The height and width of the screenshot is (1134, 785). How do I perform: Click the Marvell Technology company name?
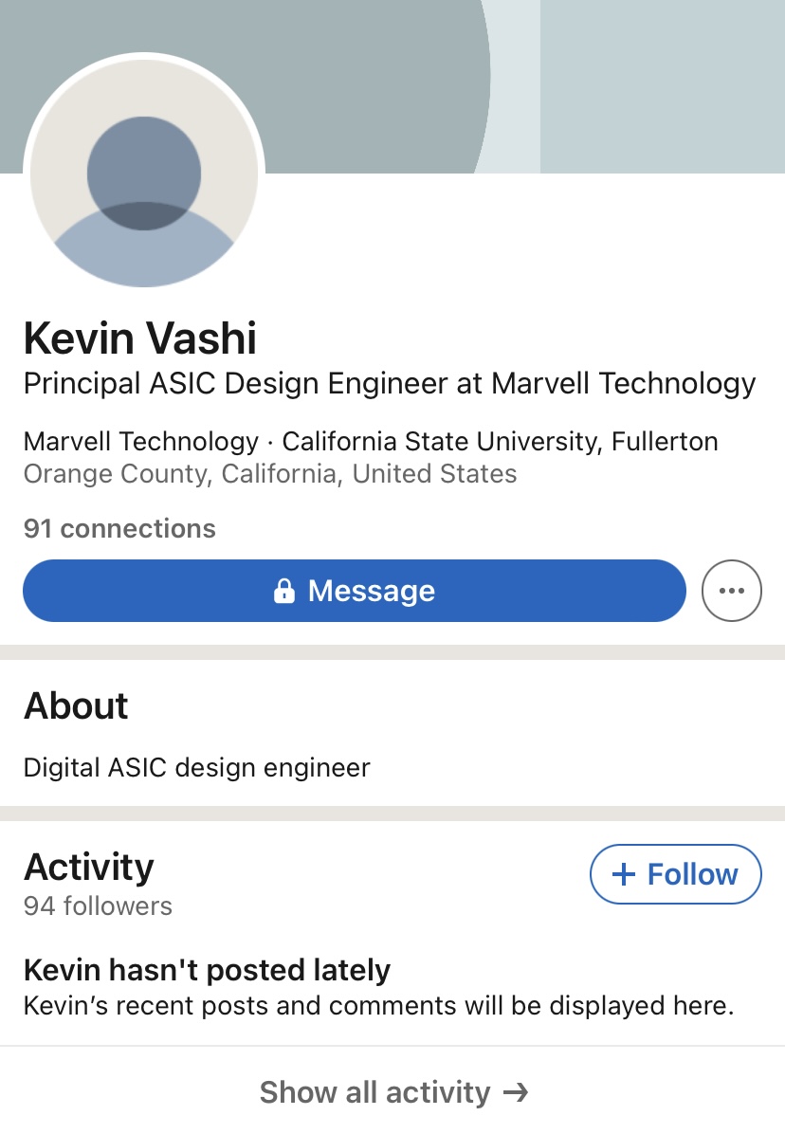click(x=141, y=441)
